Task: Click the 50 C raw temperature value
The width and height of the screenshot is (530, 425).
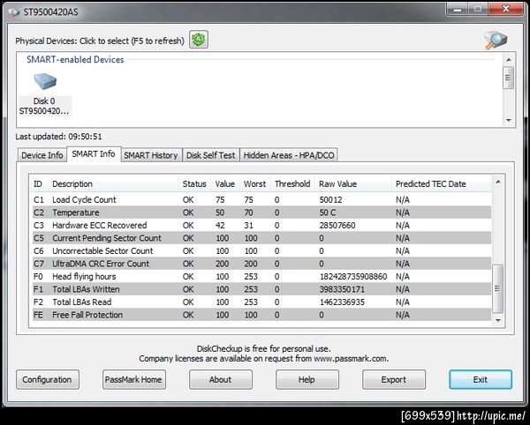Action: [328, 212]
